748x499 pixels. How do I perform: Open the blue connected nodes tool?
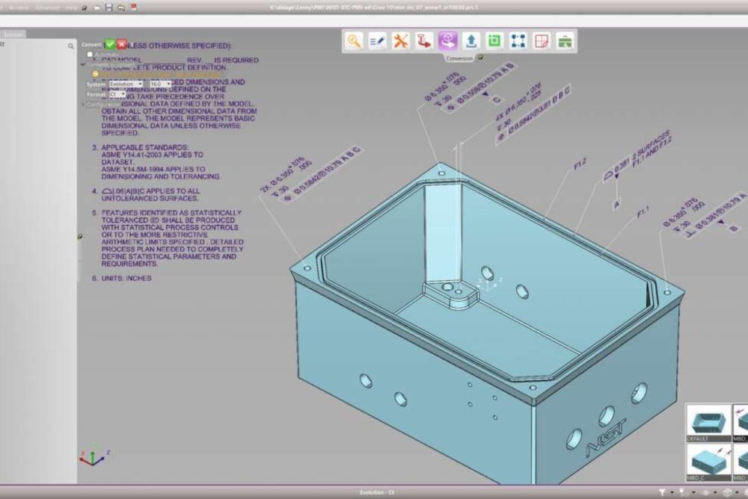518,41
